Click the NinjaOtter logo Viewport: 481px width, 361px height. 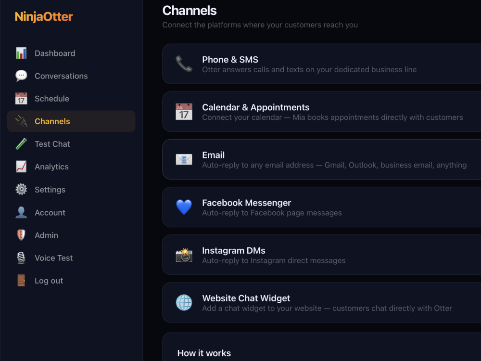(x=44, y=17)
